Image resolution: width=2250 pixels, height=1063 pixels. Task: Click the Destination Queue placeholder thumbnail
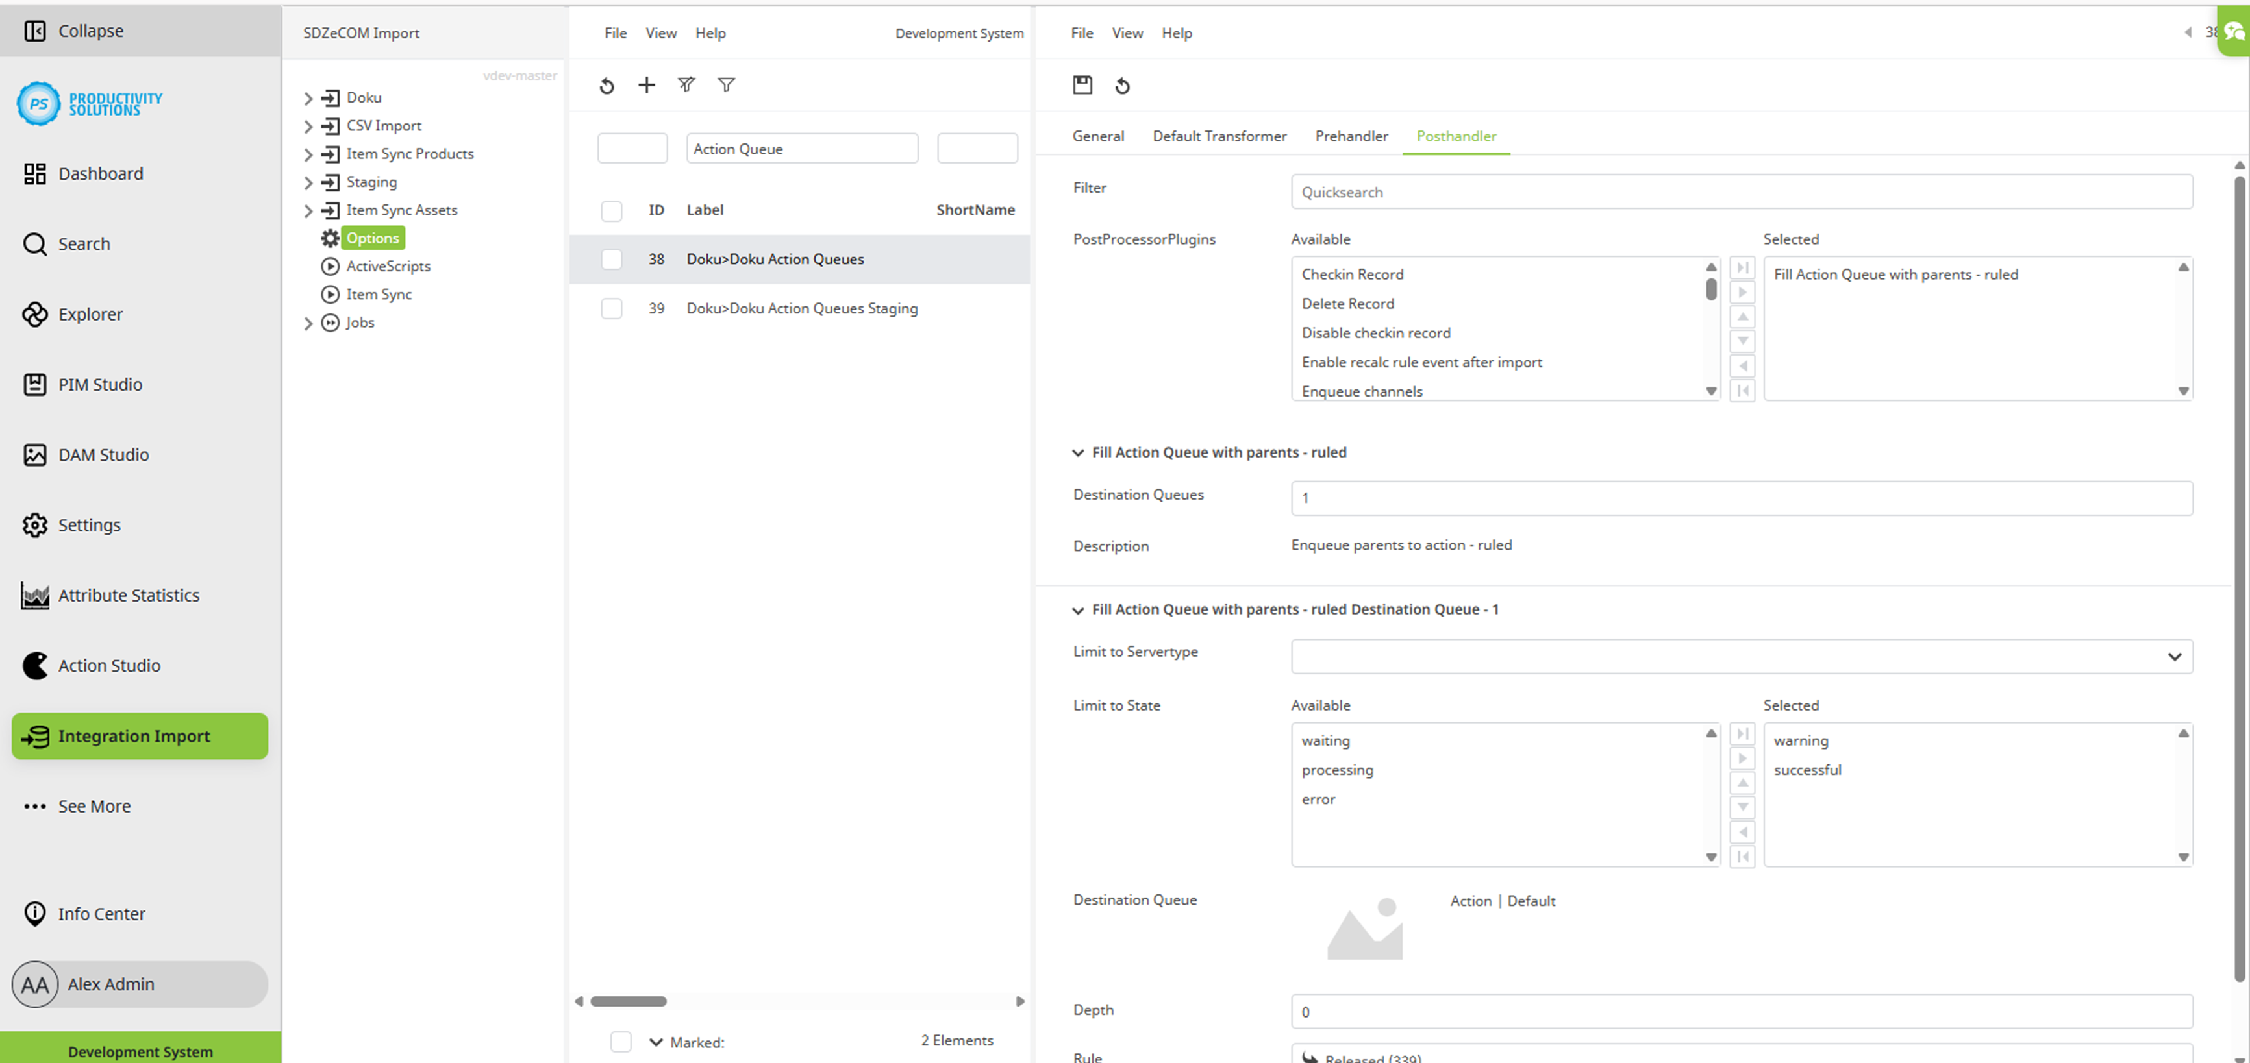coord(1365,928)
